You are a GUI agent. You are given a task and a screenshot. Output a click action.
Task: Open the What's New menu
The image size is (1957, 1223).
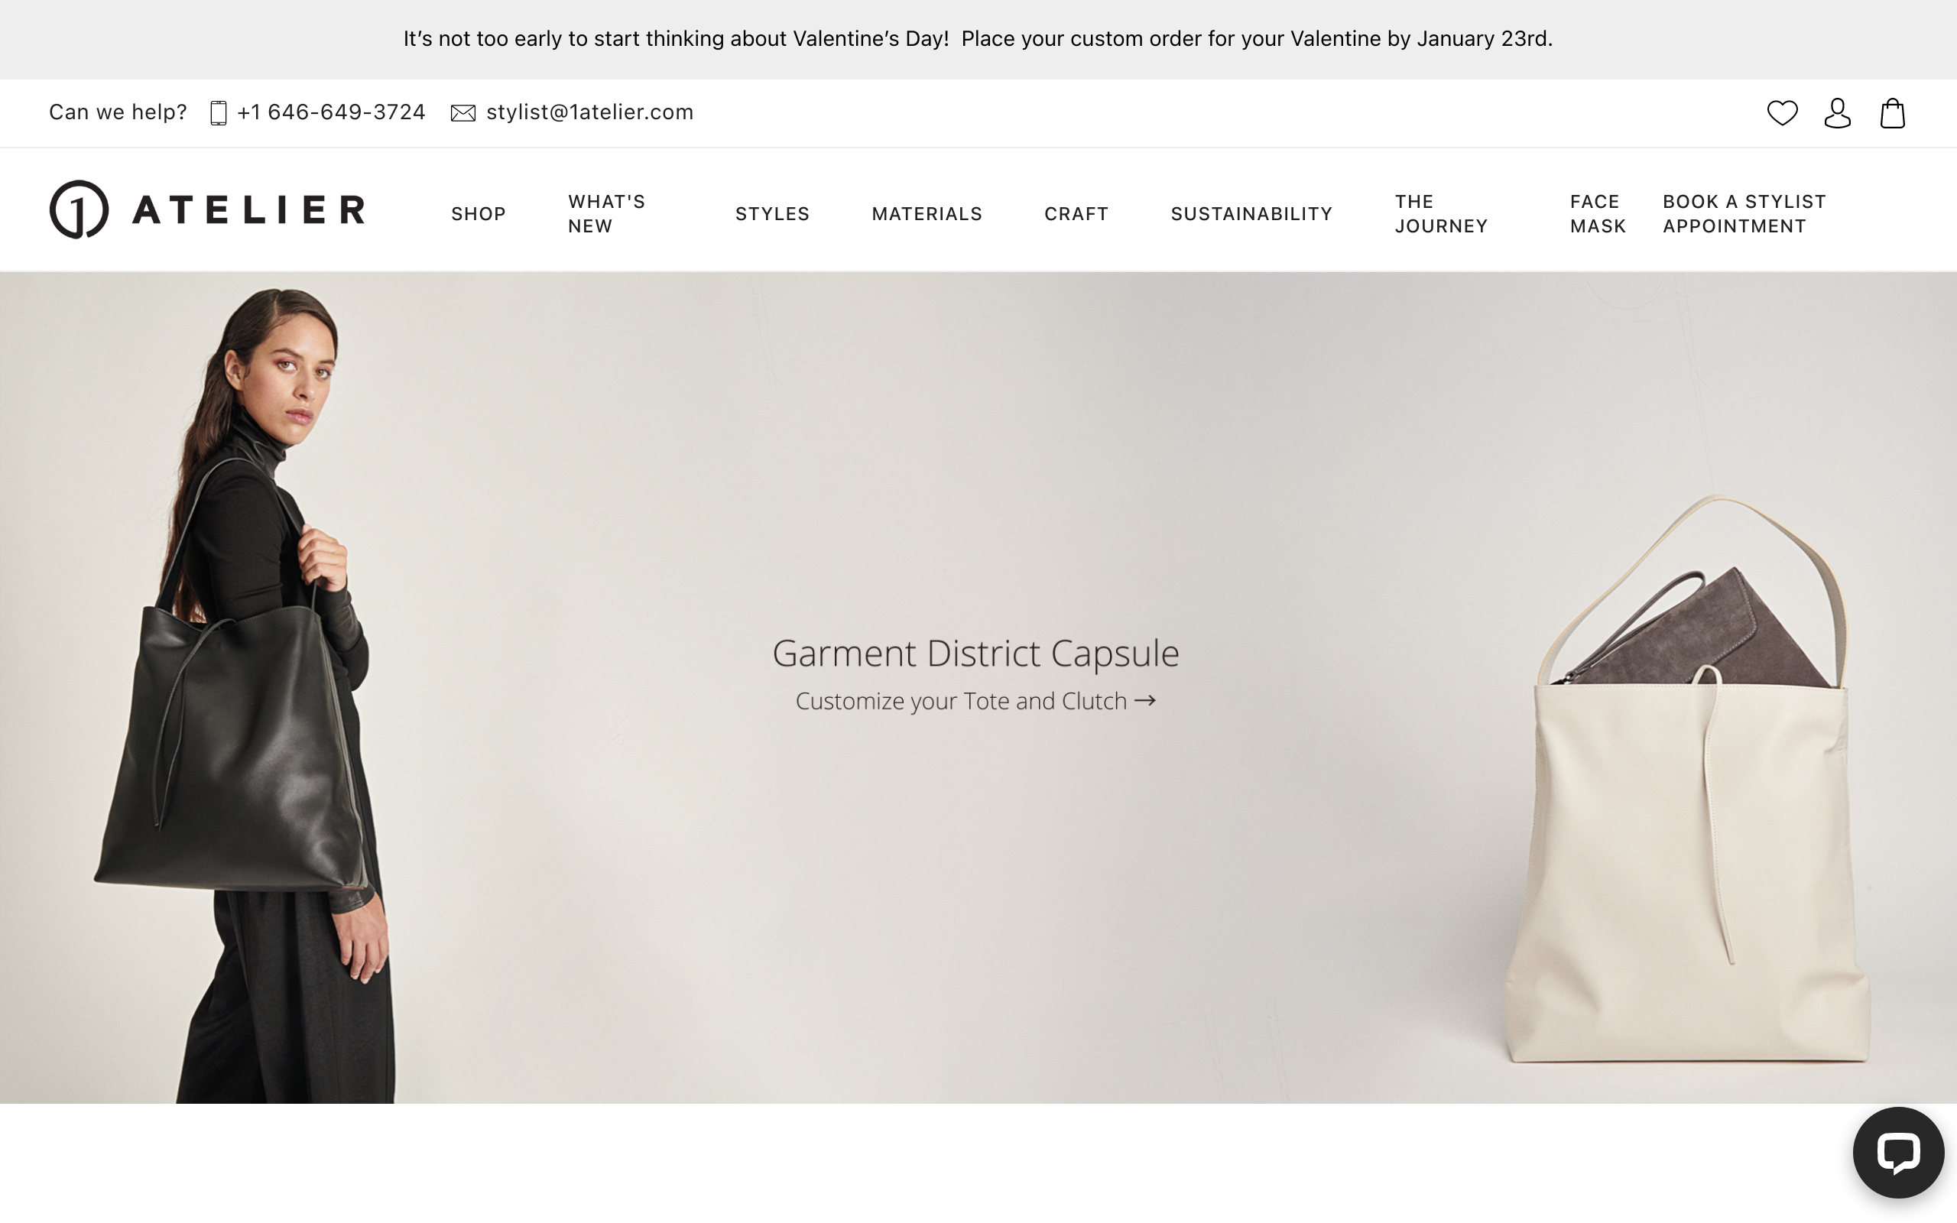click(606, 213)
